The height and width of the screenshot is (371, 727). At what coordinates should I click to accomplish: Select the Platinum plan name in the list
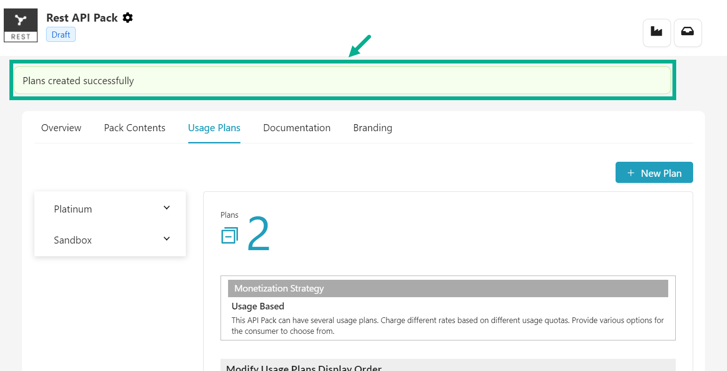[73, 209]
